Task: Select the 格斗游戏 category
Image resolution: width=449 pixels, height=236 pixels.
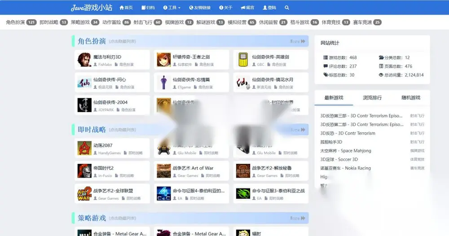Action: pyautogui.click(x=304, y=22)
